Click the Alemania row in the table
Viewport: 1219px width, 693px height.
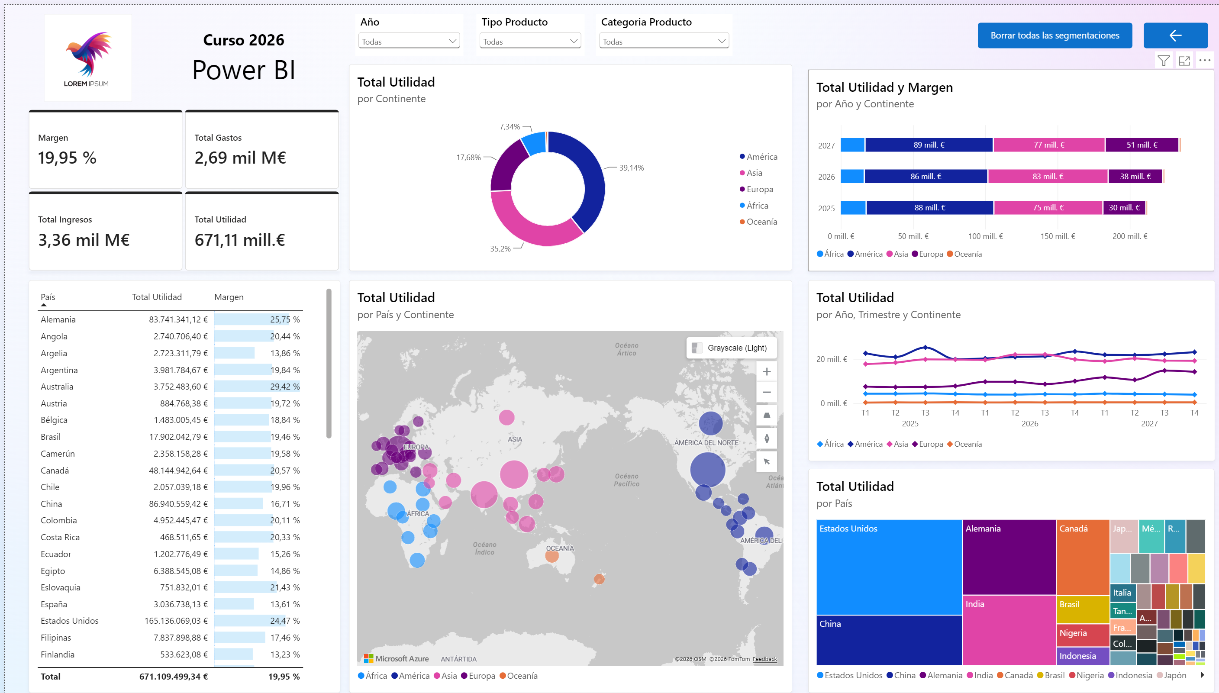click(x=171, y=319)
